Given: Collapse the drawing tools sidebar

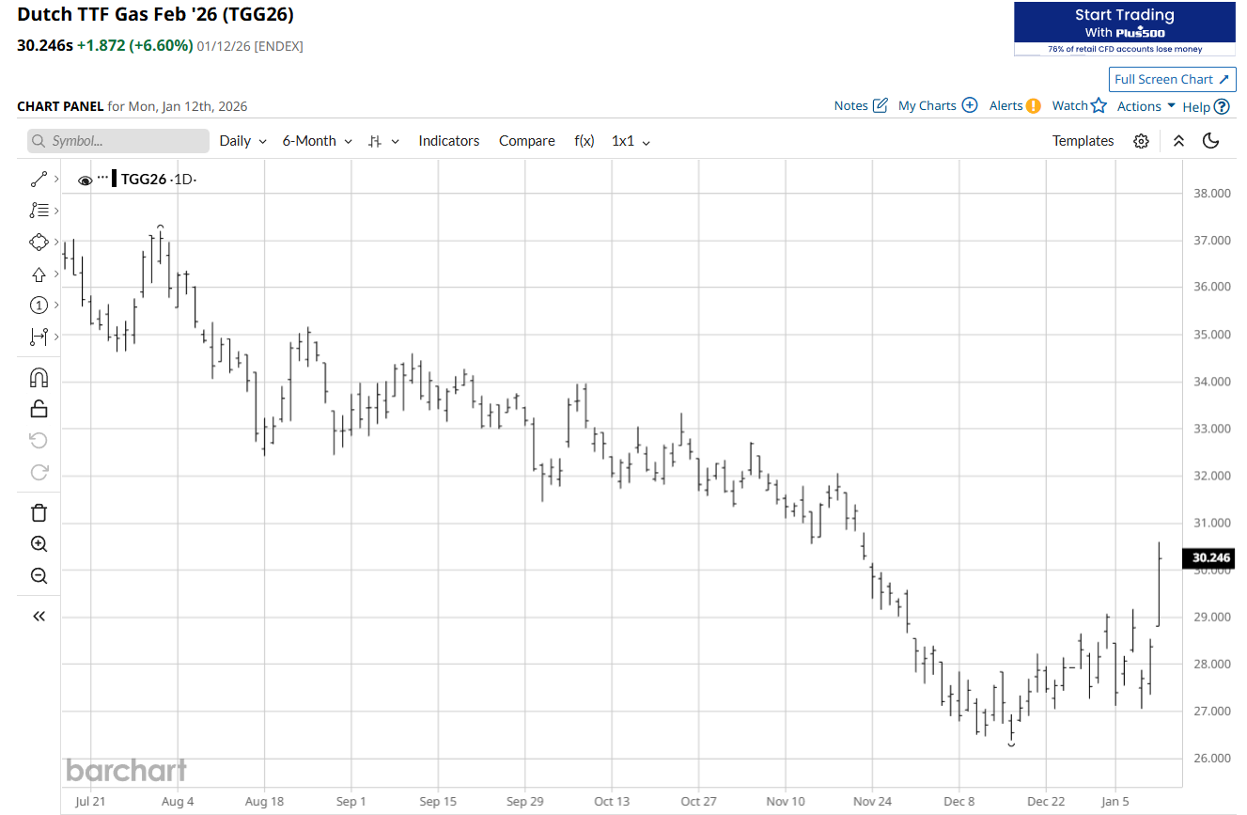Looking at the screenshot, I should coord(39,617).
